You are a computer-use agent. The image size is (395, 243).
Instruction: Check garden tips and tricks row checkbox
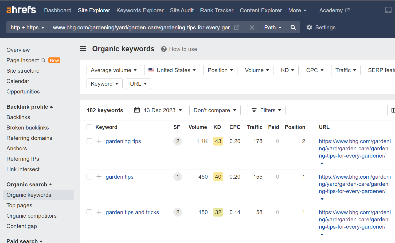click(x=89, y=212)
